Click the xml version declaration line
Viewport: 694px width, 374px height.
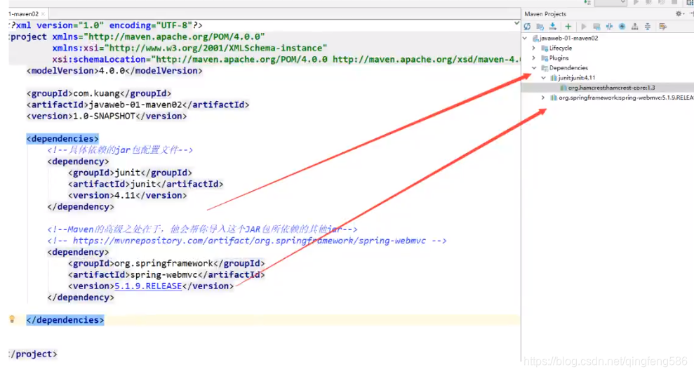(106, 25)
